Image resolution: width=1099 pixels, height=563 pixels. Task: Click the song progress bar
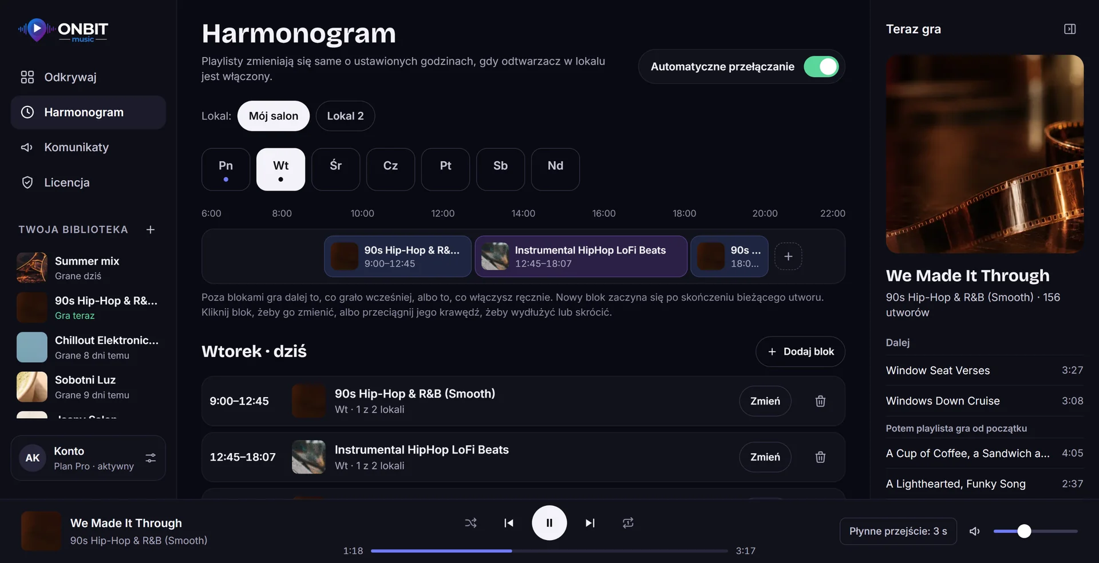(x=549, y=551)
